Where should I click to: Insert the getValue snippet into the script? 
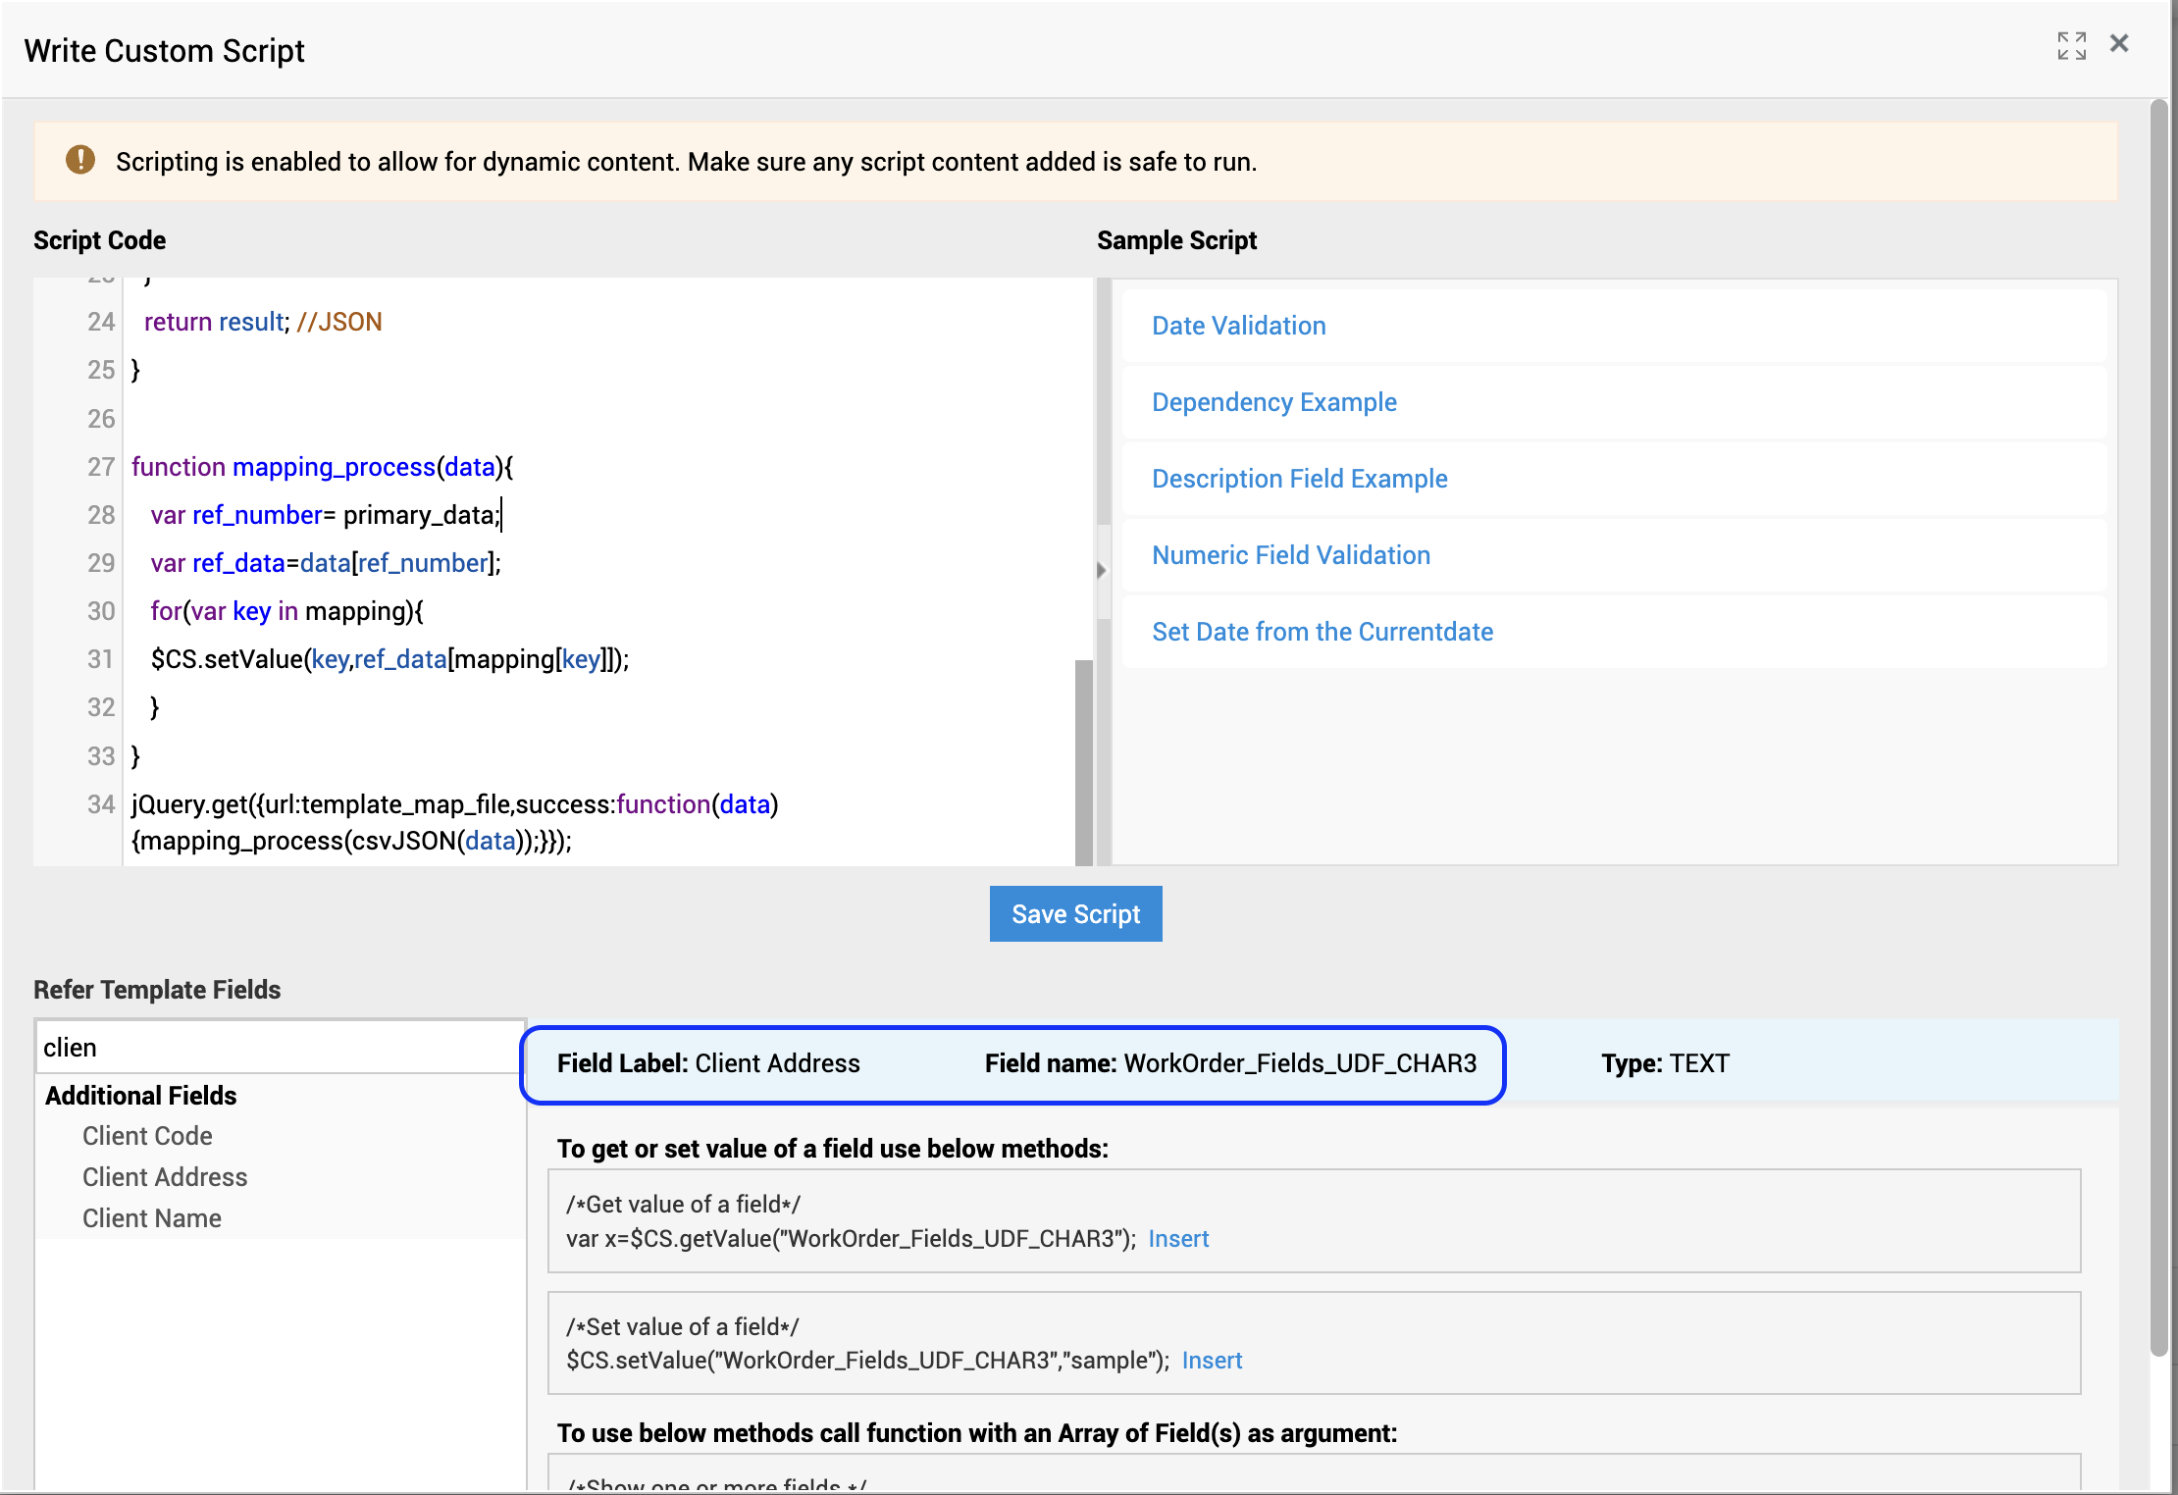[x=1177, y=1239]
